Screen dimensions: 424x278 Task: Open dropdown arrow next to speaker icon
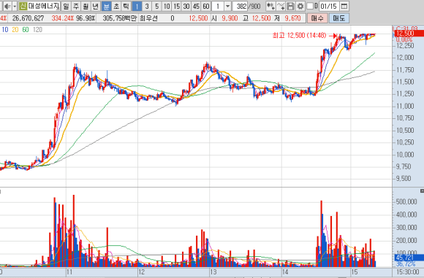pos(15,6)
